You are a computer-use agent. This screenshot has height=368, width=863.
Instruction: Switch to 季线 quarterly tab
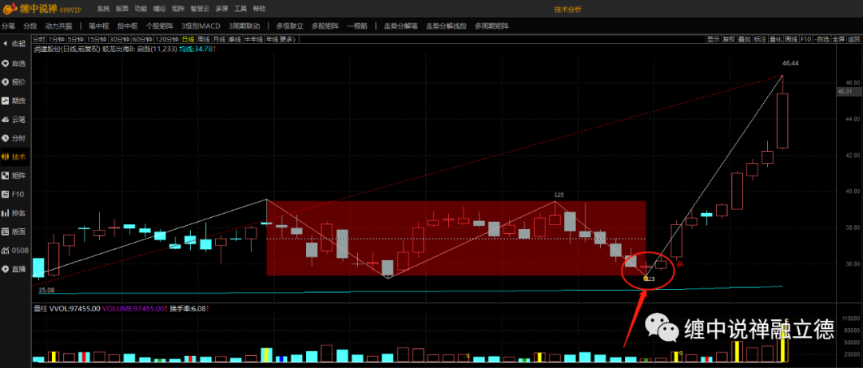pos(234,39)
